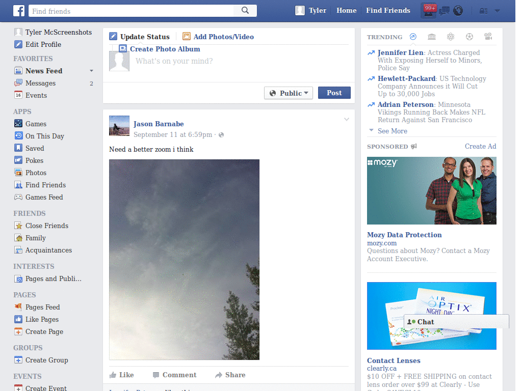Click the Acquaintances list icon
The height and width of the screenshot is (391, 522).
pyautogui.click(x=18, y=250)
